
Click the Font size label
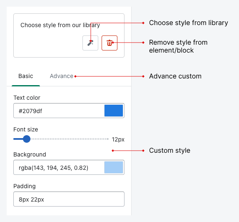tap(26, 129)
